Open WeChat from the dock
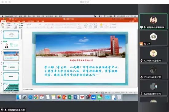The image size is (169, 112). (99, 97)
